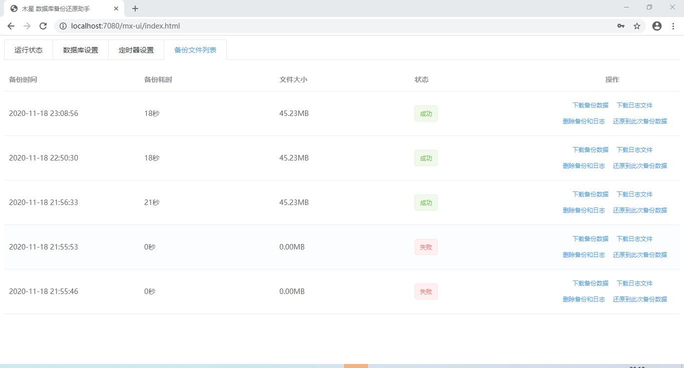Download backup data for 21:55:53 backup
684x368 pixels.
coord(590,239)
